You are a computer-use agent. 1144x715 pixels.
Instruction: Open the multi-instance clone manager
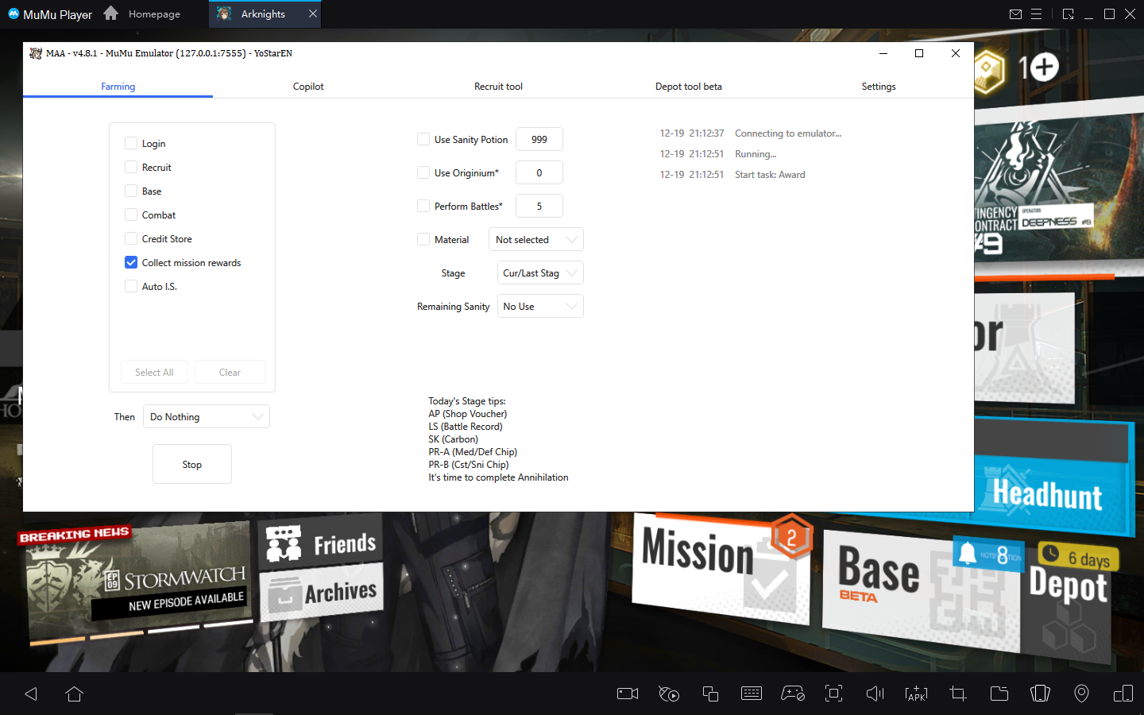709,694
